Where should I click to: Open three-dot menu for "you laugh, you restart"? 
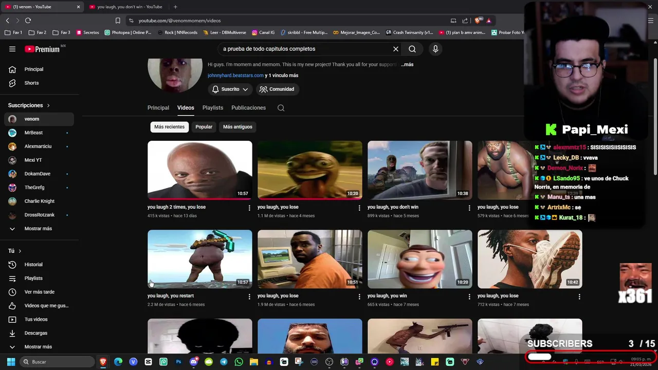pyautogui.click(x=249, y=297)
